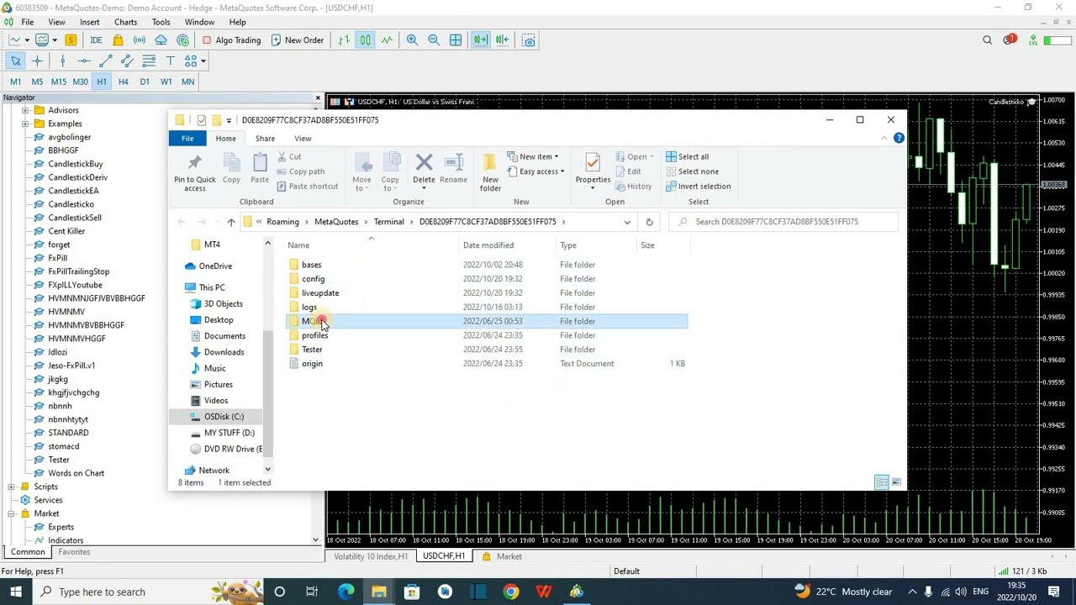Select the MN monthly timeframe
The image size is (1076, 605).
[187, 82]
